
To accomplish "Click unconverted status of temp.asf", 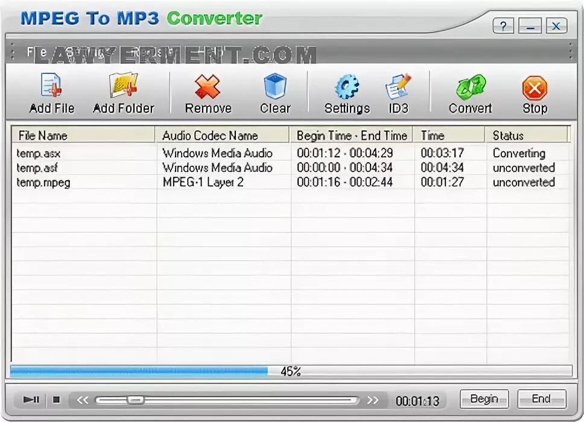I will point(524,168).
